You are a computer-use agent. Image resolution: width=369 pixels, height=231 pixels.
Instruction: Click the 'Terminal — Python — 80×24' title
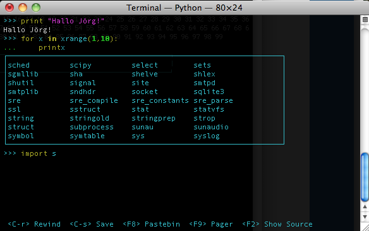[184, 8]
